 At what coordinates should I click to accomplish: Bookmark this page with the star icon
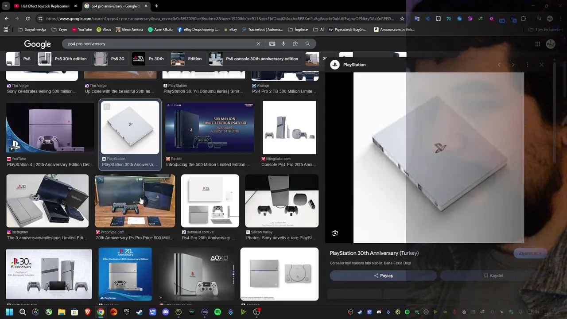(402, 19)
